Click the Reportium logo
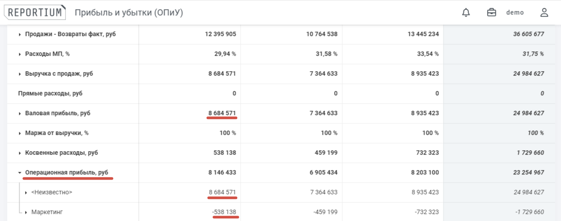 pyautogui.click(x=35, y=12)
